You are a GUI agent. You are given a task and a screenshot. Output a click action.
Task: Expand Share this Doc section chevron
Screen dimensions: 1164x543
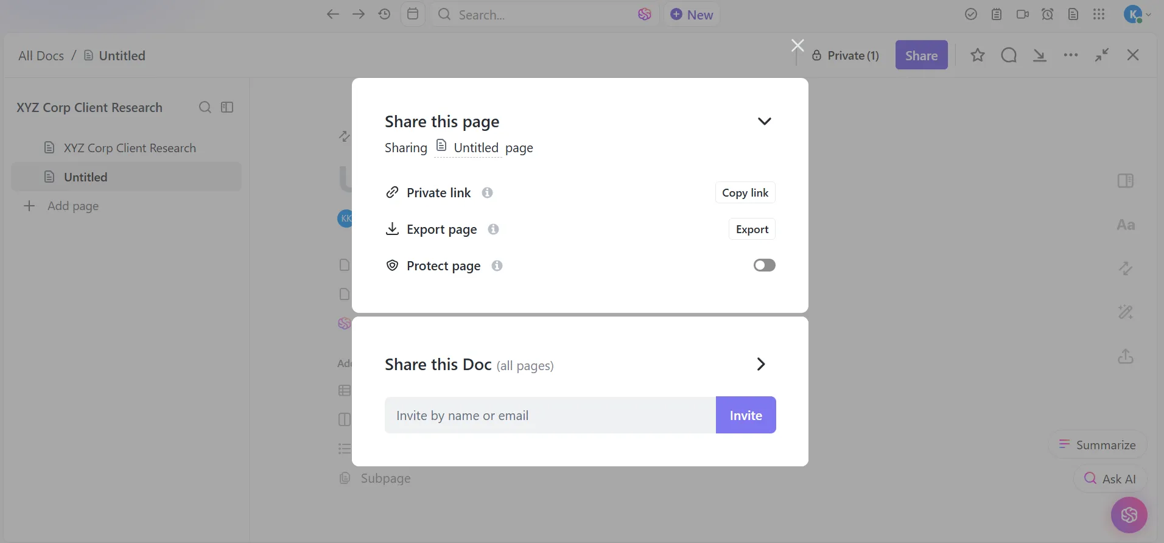[x=761, y=364]
